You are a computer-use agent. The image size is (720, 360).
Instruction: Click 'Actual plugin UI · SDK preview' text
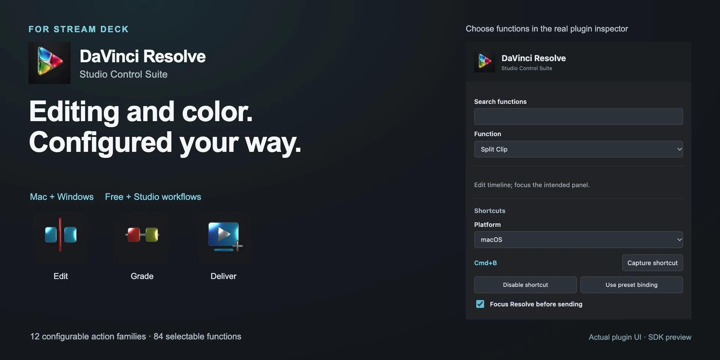(x=640, y=337)
